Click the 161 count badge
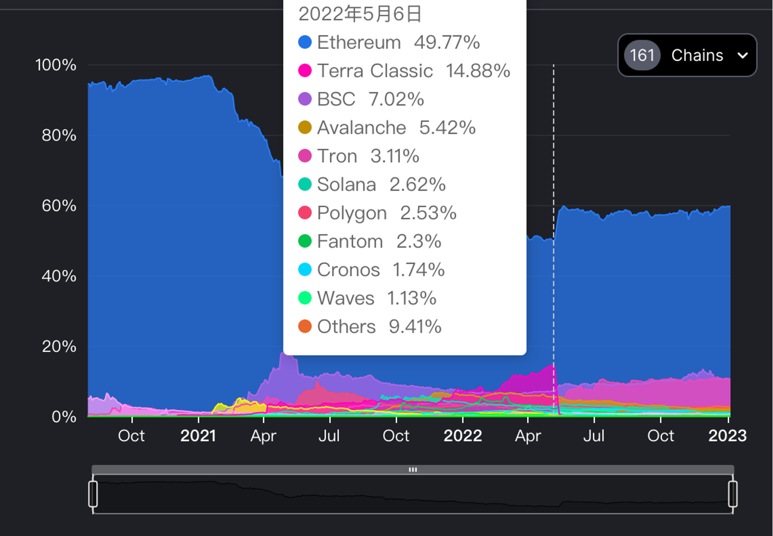773x536 pixels. [x=642, y=55]
